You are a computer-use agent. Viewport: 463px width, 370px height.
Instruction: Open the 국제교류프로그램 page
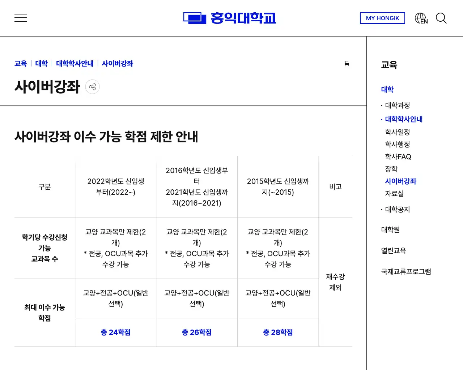pyautogui.click(x=406, y=271)
